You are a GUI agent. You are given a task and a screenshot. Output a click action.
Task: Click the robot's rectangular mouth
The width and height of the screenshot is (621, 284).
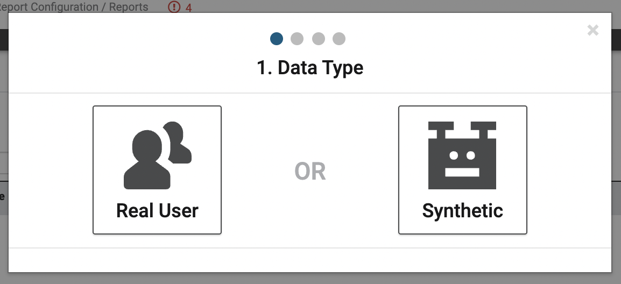coord(462,172)
